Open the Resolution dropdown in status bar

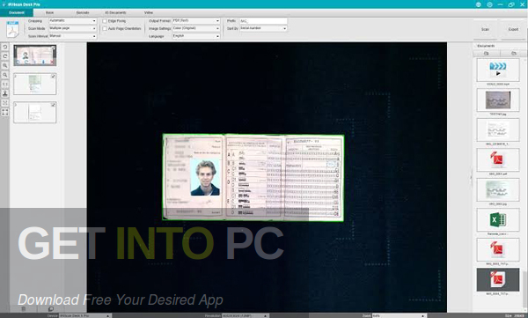(x=245, y=315)
